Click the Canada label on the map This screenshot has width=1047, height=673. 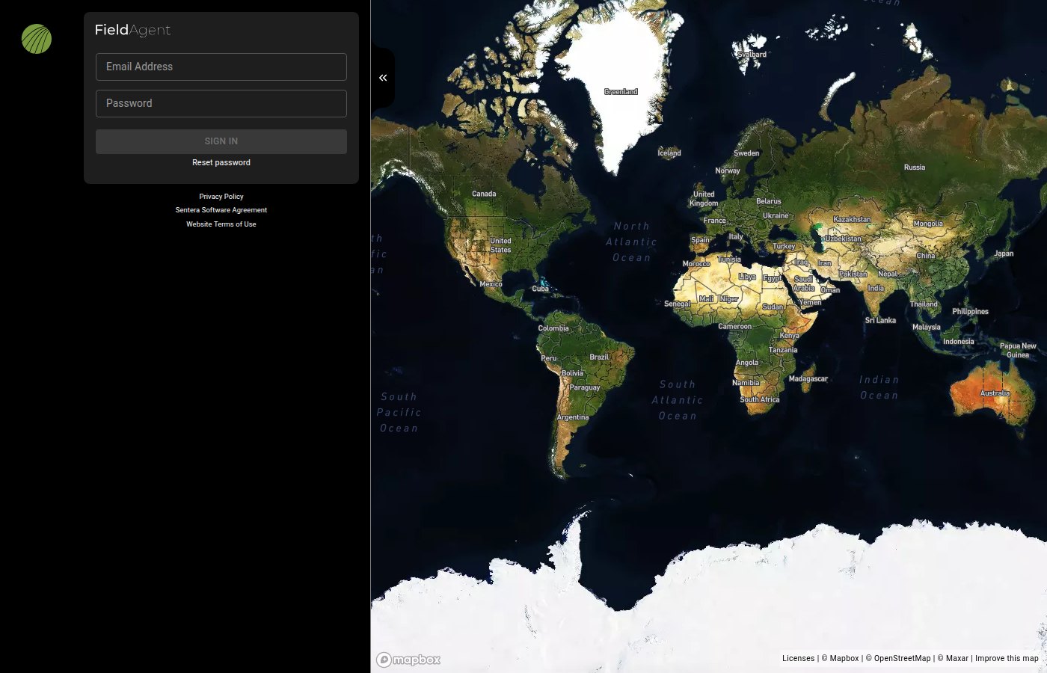[x=484, y=194]
